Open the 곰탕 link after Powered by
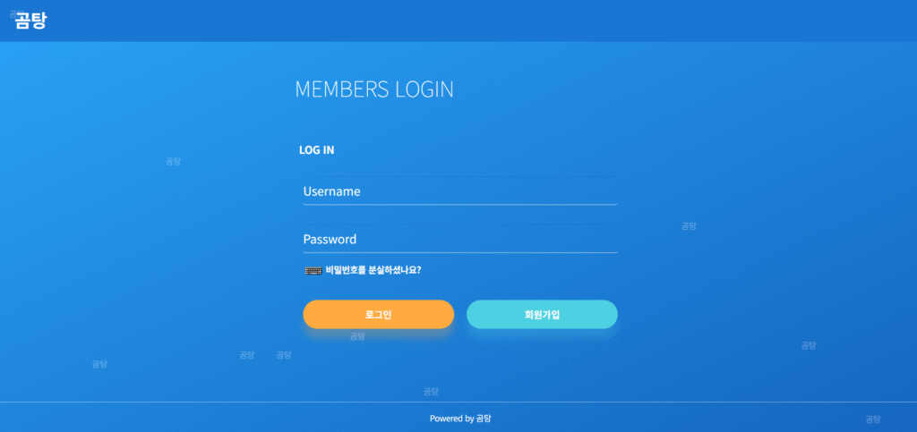The width and height of the screenshot is (917, 432). pos(484,418)
